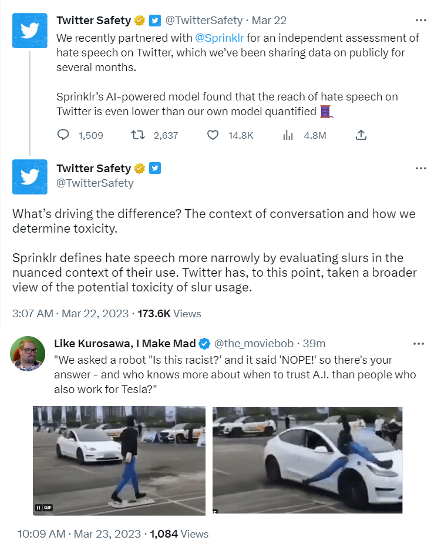Open the right Tesla crash image
The image size is (431, 547).
[307, 459]
